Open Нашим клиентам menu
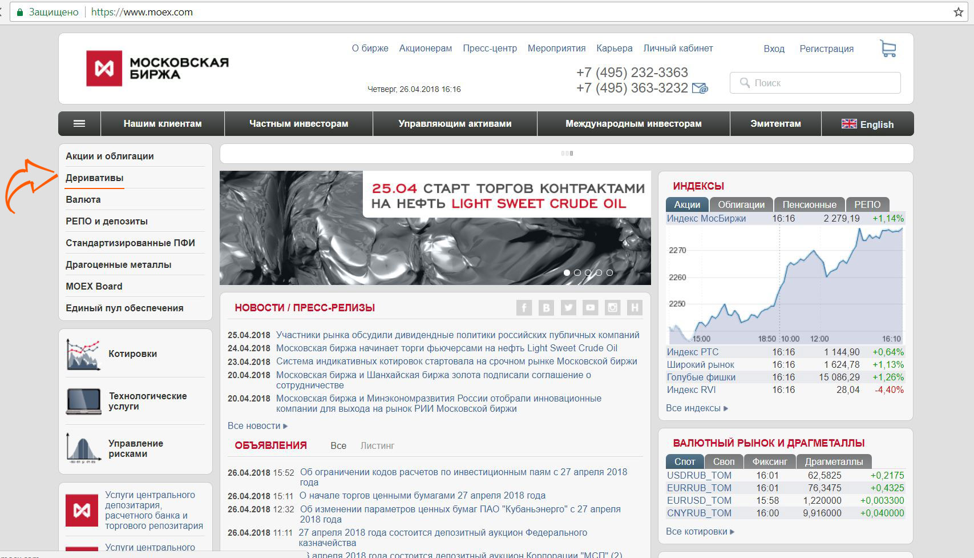Screen dimensions: 974x558 (163, 123)
